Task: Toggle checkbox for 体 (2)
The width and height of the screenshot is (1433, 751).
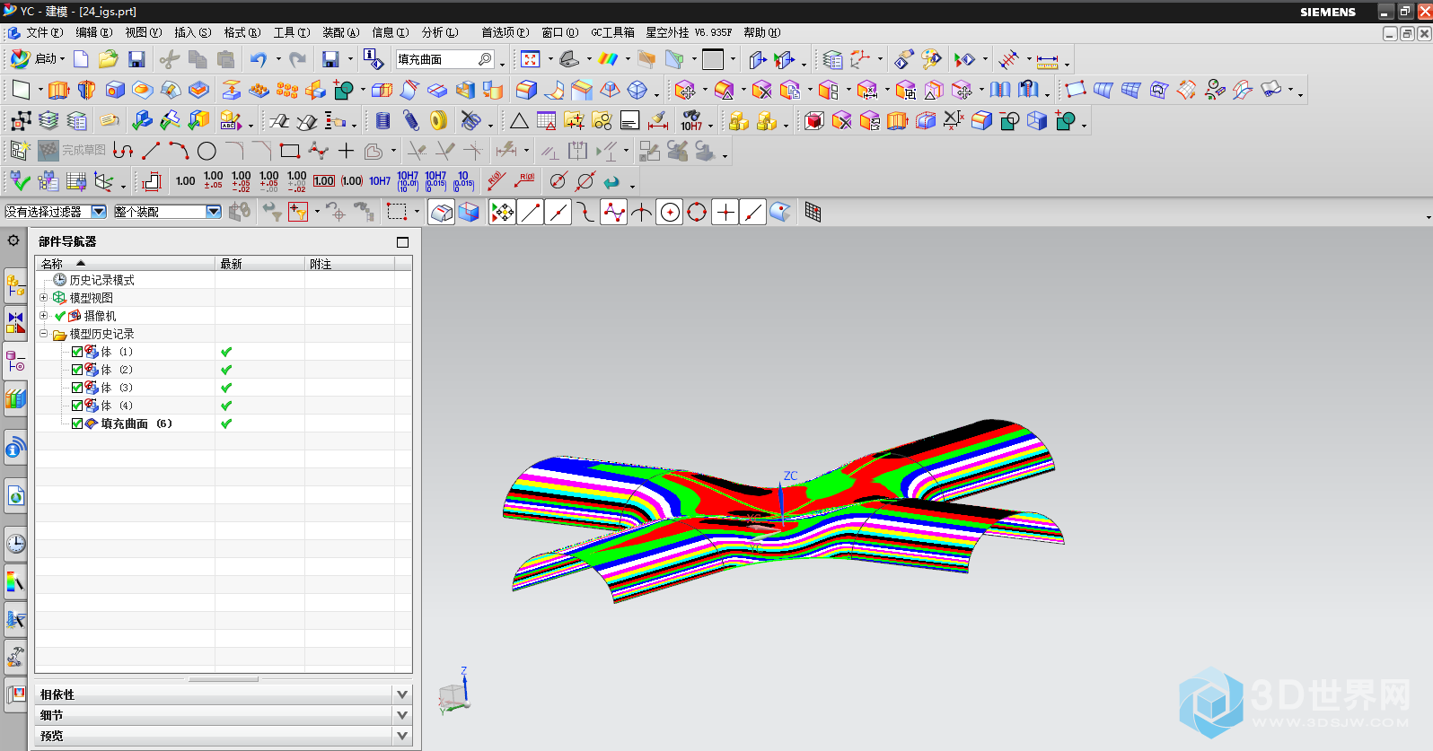Action: 77,370
